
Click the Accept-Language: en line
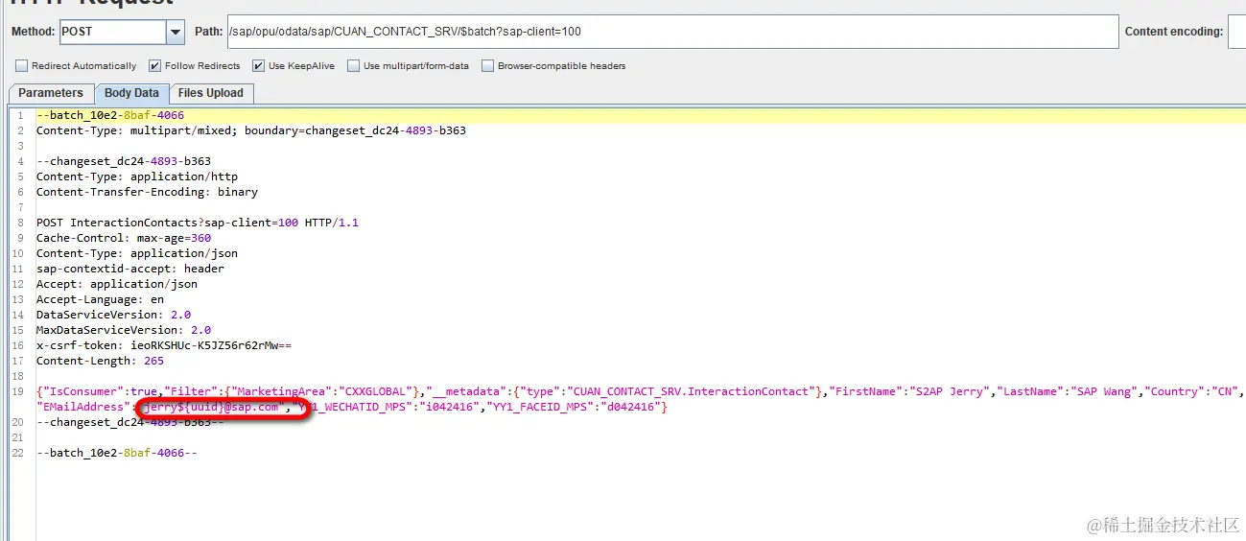100,299
